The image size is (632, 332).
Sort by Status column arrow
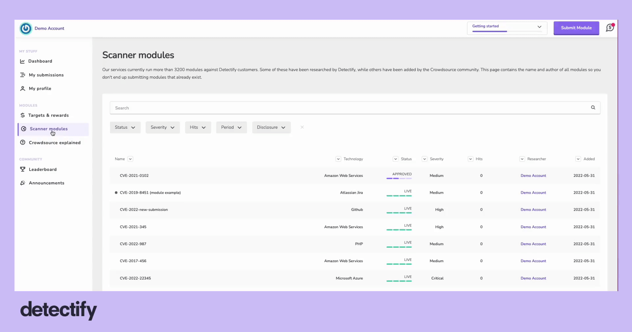[x=396, y=159]
